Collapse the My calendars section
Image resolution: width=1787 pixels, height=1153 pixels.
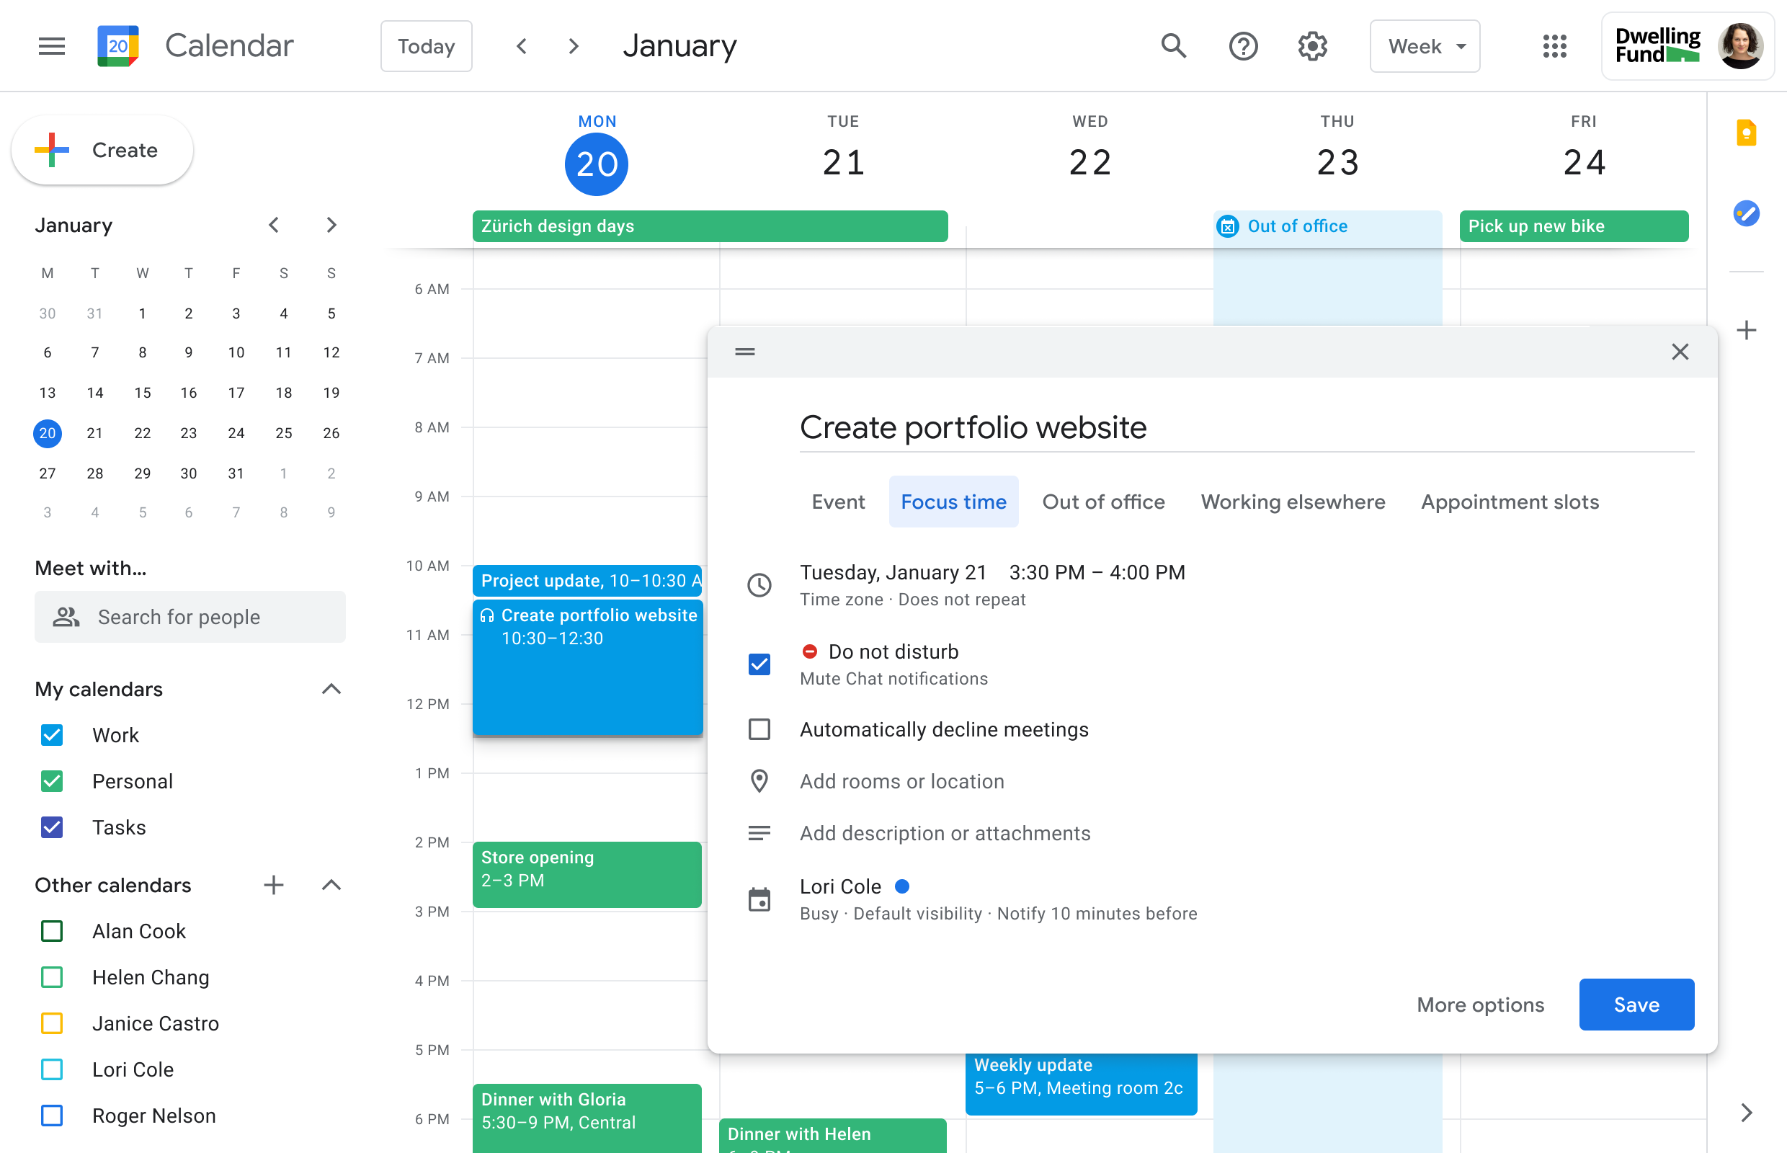(331, 689)
